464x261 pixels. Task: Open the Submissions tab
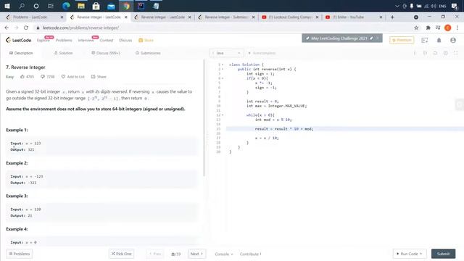tap(148, 53)
